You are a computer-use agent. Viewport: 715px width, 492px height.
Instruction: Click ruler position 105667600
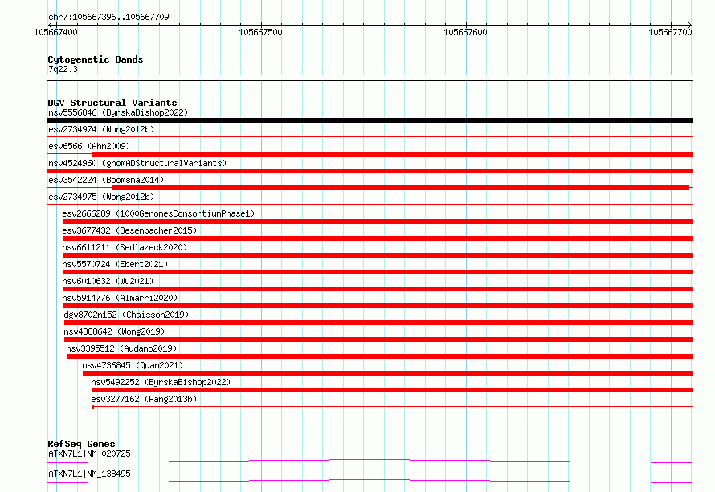(x=465, y=32)
